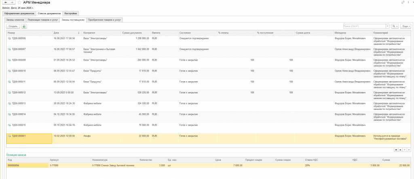Switch to the Заказы клиентов tab
This screenshot has width=414, height=179.
(15, 20)
